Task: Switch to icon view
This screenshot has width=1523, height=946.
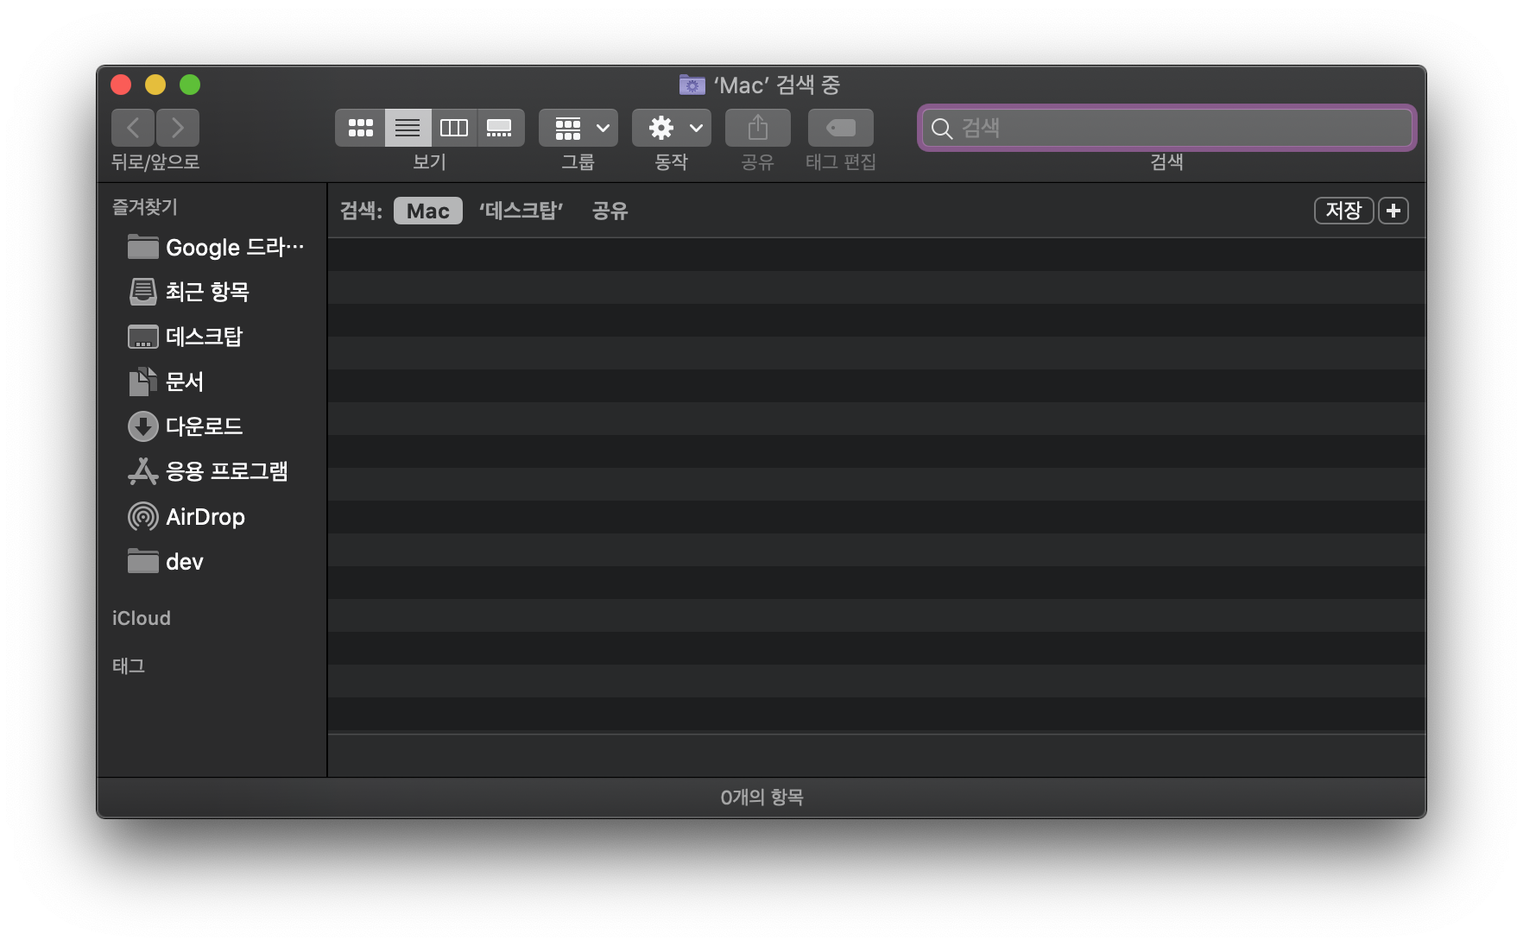Action: tap(360, 128)
